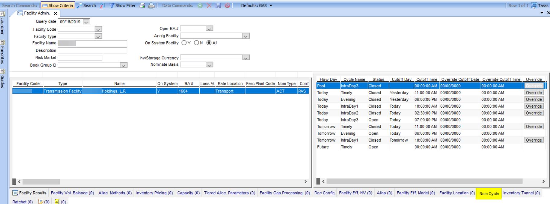Expand the Facility Type dropdown
This screenshot has height=204, width=550.
tap(98, 36)
